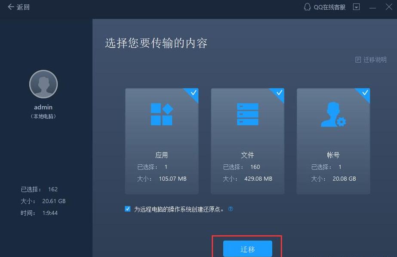Click the admin user avatar
The width and height of the screenshot is (397, 257).
coord(43,84)
